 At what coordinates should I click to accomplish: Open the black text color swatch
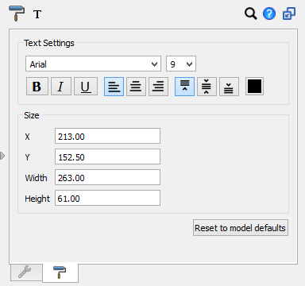254,87
